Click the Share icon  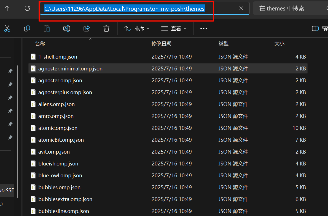87,28
